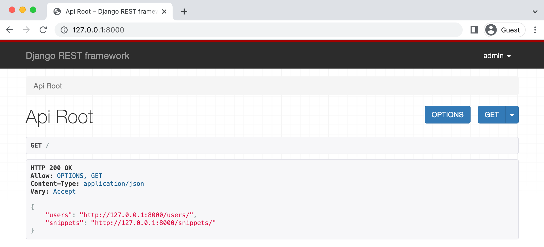
Task: Toggle the browser side panel icon
Action: [x=474, y=30]
